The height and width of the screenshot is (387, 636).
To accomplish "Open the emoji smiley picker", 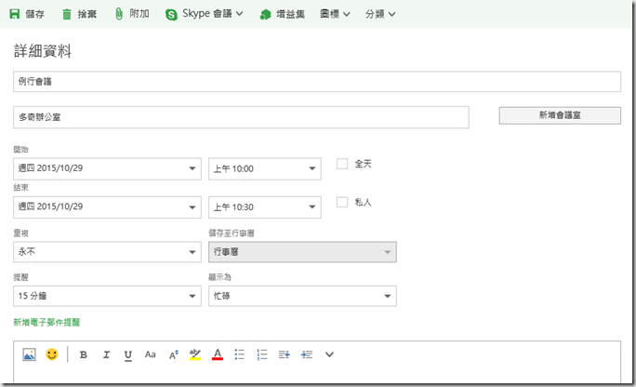I will 52,354.
